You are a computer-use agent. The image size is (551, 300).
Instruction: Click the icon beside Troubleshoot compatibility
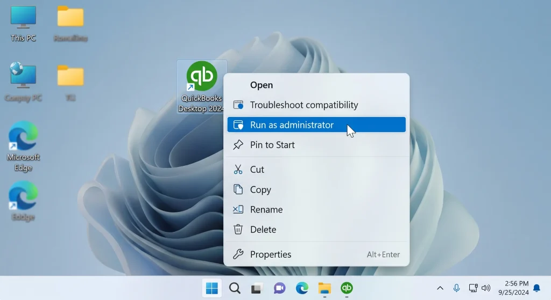coord(238,105)
